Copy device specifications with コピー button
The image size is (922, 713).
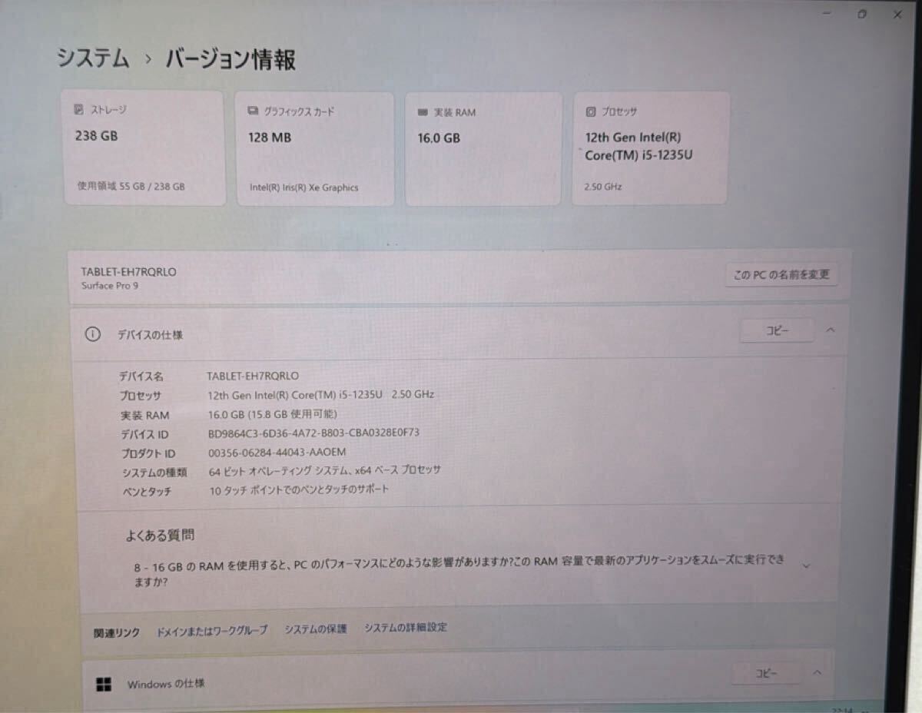pos(777,330)
